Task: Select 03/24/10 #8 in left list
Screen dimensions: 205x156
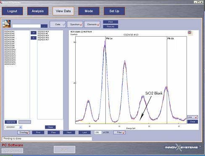Action: click(x=9, y=46)
